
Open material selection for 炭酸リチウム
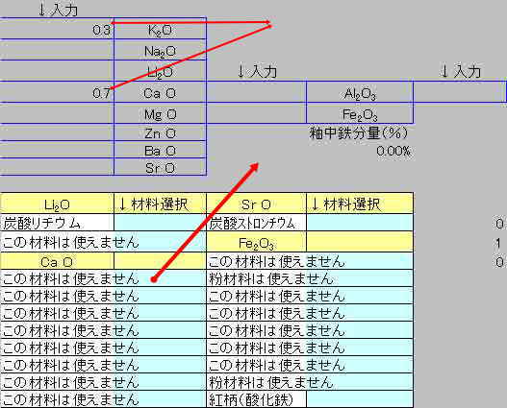pos(160,223)
